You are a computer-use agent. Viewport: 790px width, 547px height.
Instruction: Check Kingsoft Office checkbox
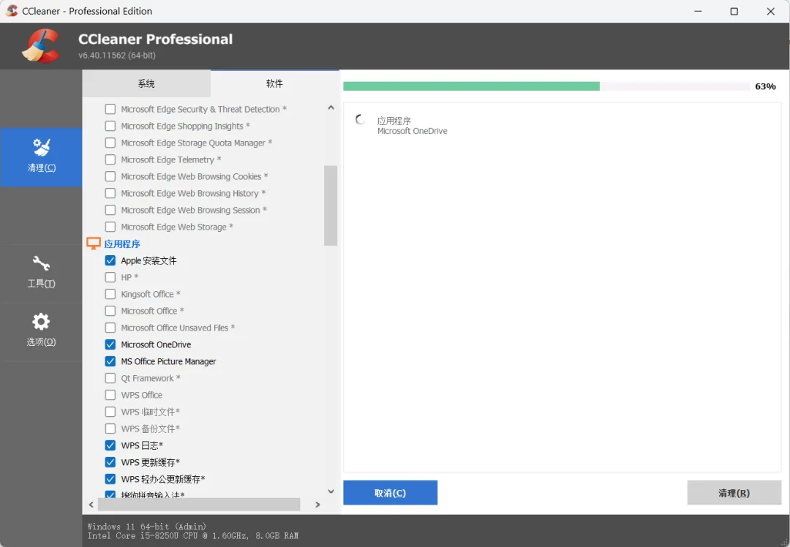point(110,294)
